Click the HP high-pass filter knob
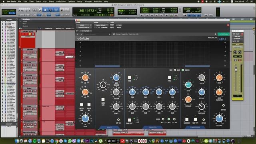 click(x=85, y=92)
